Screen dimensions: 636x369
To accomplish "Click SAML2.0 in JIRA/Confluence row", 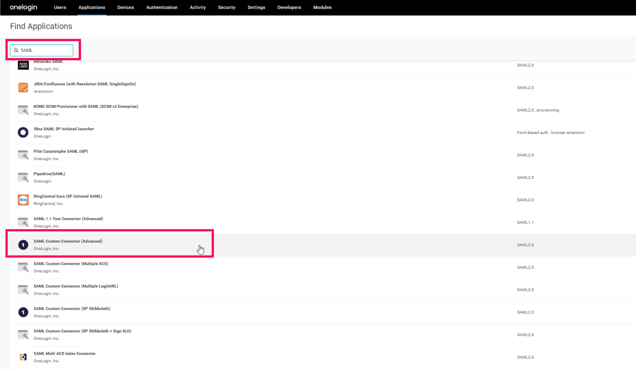I will (x=525, y=88).
